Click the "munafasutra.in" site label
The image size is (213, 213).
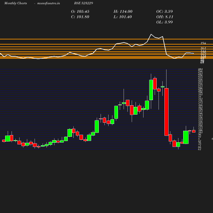(49, 3)
